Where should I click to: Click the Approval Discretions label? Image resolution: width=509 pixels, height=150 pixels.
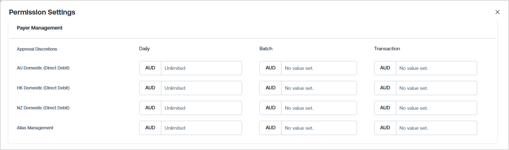37,49
